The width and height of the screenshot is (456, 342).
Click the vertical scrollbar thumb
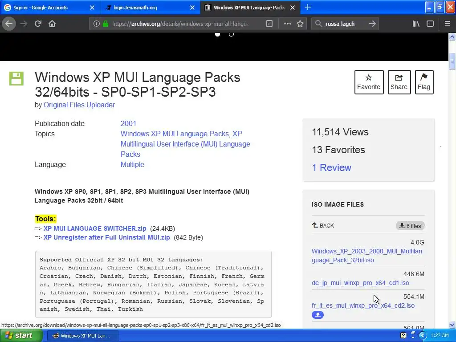tap(452, 61)
